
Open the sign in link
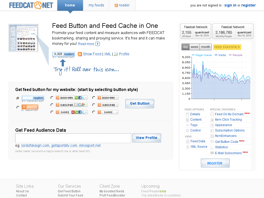click(x=230, y=5)
